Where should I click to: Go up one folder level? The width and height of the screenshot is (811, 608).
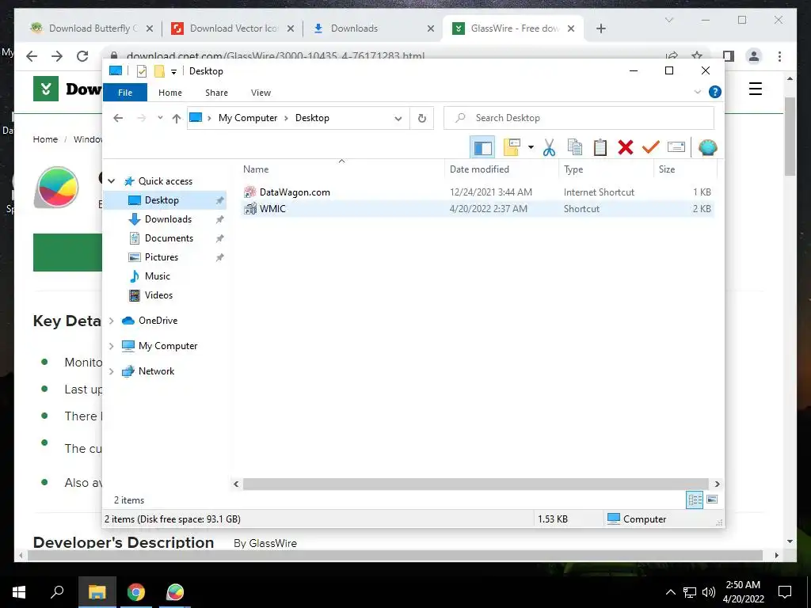pos(177,119)
